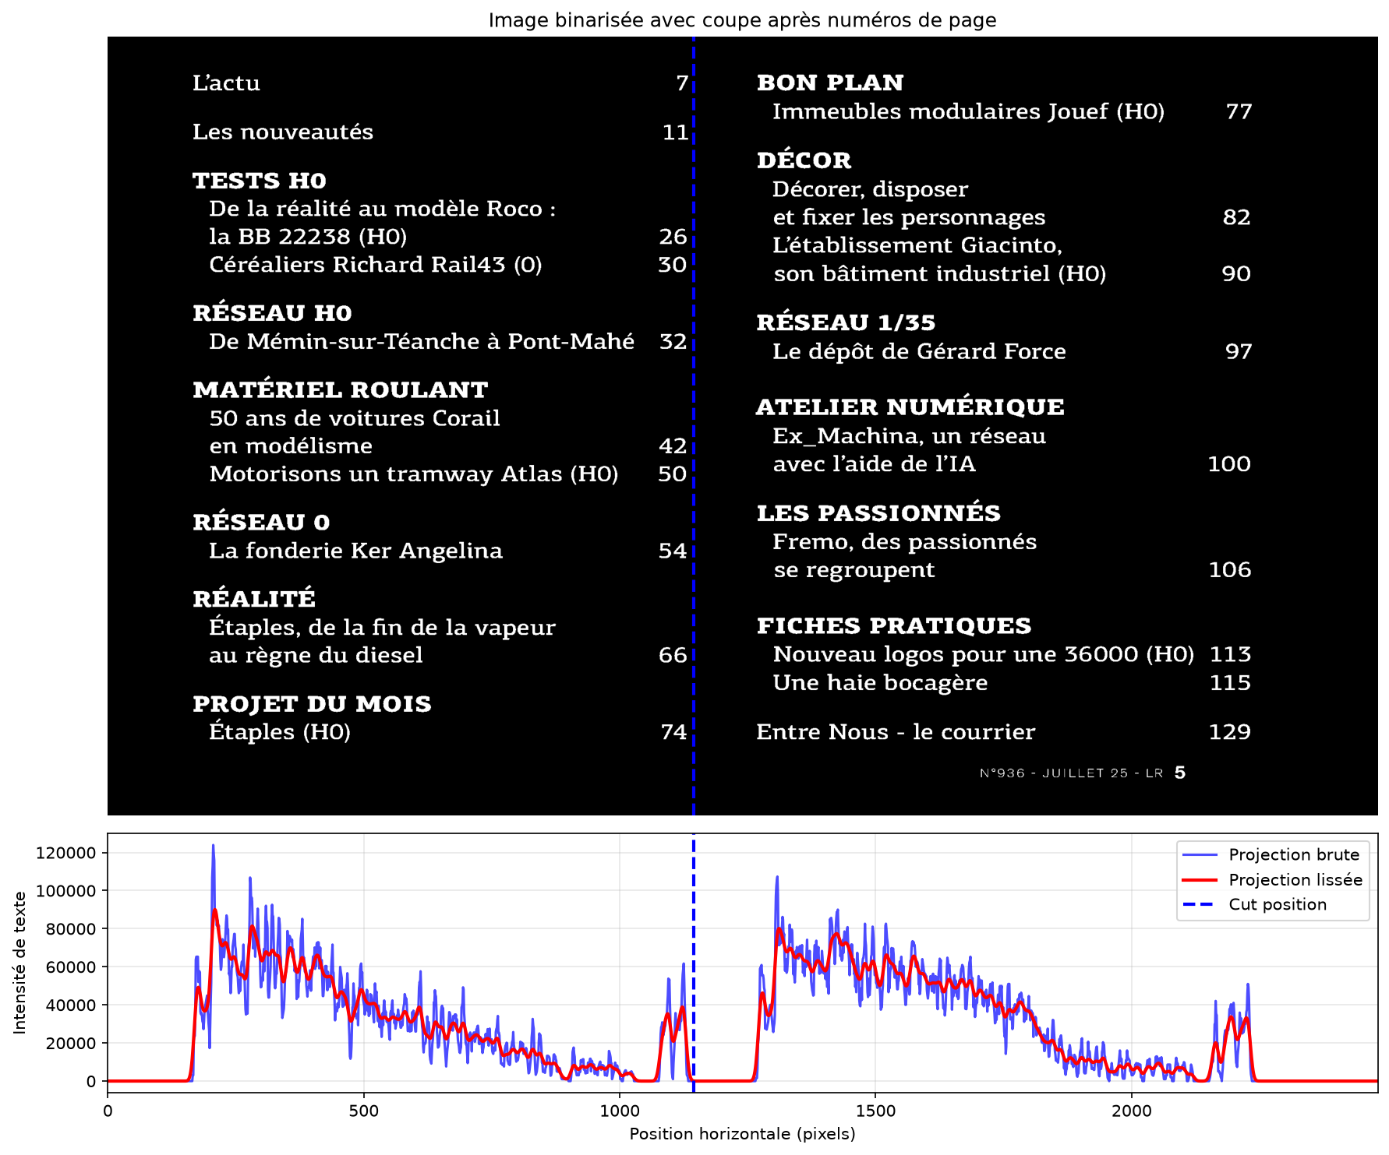
Task: Click page number 7 beside L'actu
Action: click(682, 83)
